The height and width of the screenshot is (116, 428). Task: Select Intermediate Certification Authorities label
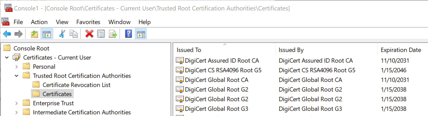[82, 112]
